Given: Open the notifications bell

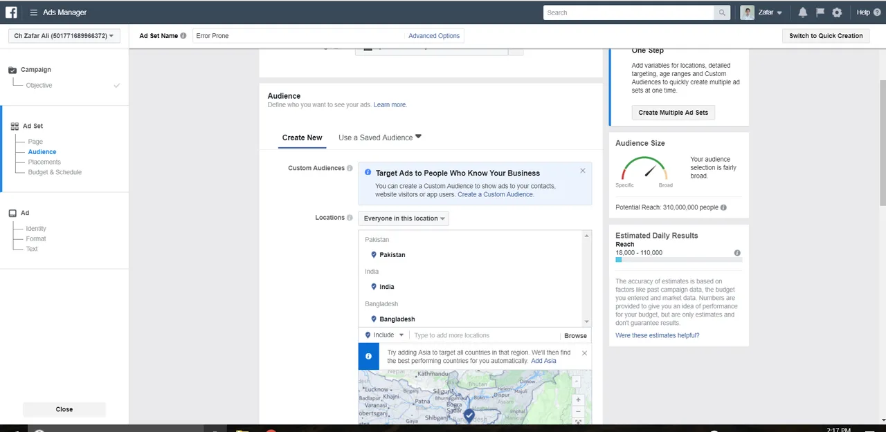Looking at the screenshot, I should 803,12.
